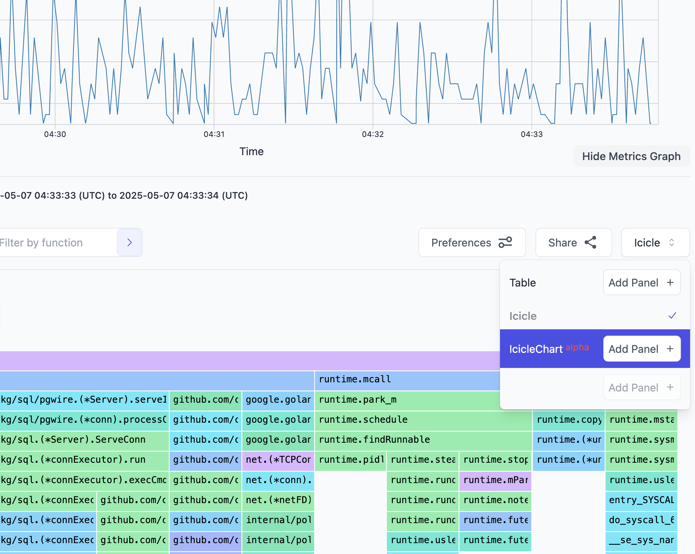
Task: Open the Preferences panel using the sliders icon
Action: tap(505, 243)
